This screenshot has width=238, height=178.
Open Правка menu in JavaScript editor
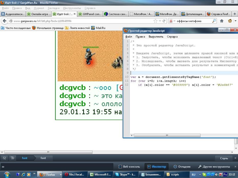140,37
